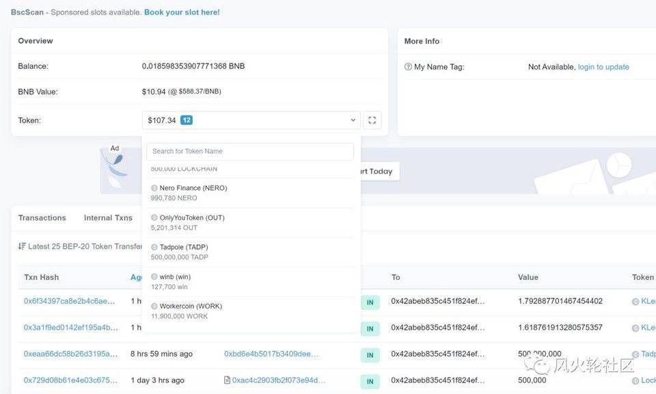
Task: Click the Nero Finance token icon
Action: pyautogui.click(x=154, y=188)
